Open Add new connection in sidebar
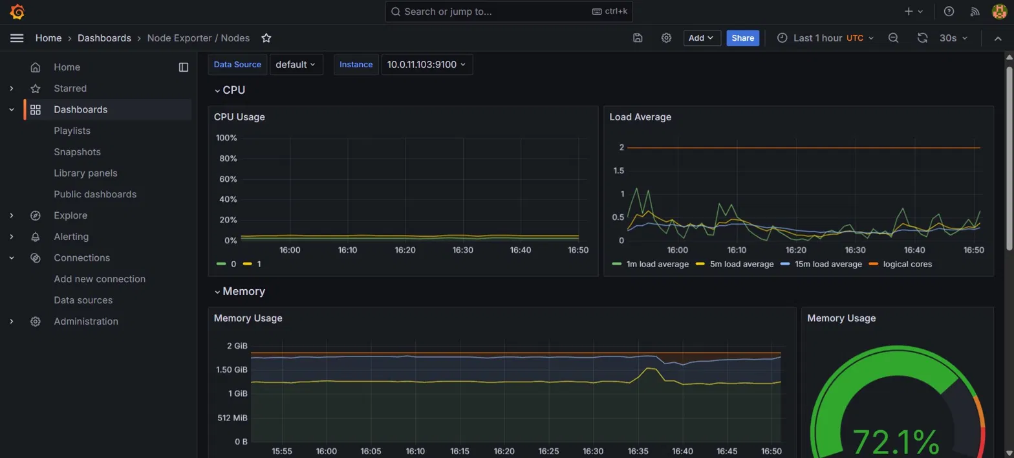 (100, 279)
